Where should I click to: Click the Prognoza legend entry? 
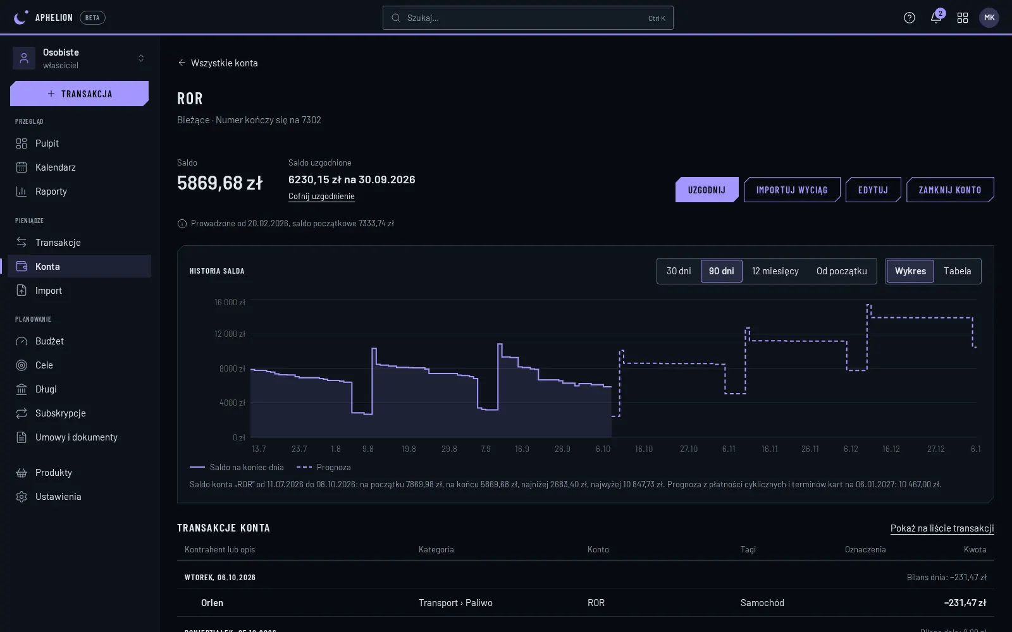[x=324, y=468]
